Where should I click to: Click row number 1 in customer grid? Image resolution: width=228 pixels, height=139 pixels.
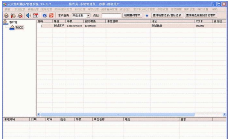click(x=42, y=26)
